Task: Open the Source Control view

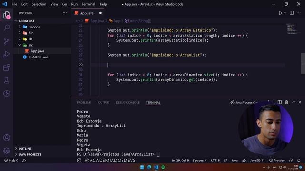Action: tap(6, 41)
